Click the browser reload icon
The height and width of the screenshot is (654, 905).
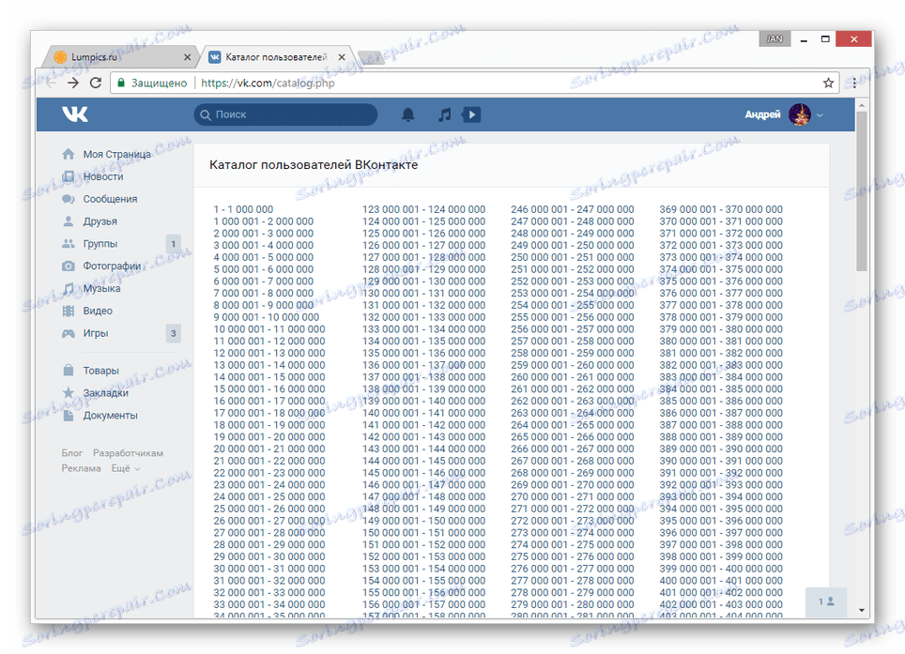coord(96,84)
